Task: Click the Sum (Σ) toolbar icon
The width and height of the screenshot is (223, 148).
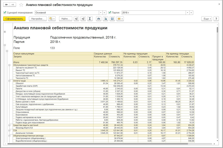Action: (90, 19)
